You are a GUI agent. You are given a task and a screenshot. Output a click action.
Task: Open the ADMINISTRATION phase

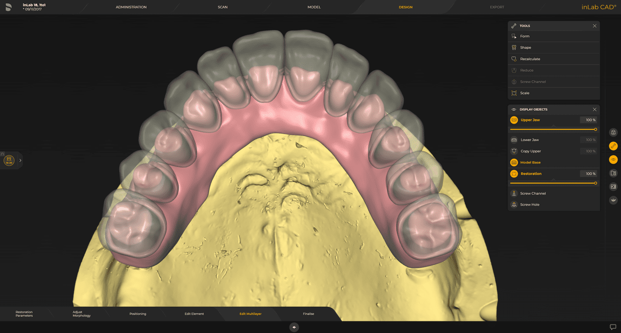click(x=131, y=7)
